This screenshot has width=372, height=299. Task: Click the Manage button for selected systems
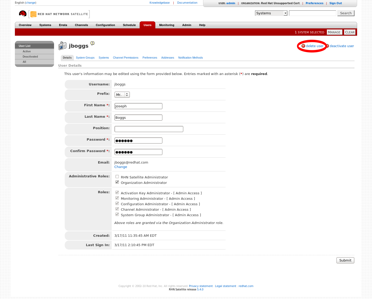point(334,32)
